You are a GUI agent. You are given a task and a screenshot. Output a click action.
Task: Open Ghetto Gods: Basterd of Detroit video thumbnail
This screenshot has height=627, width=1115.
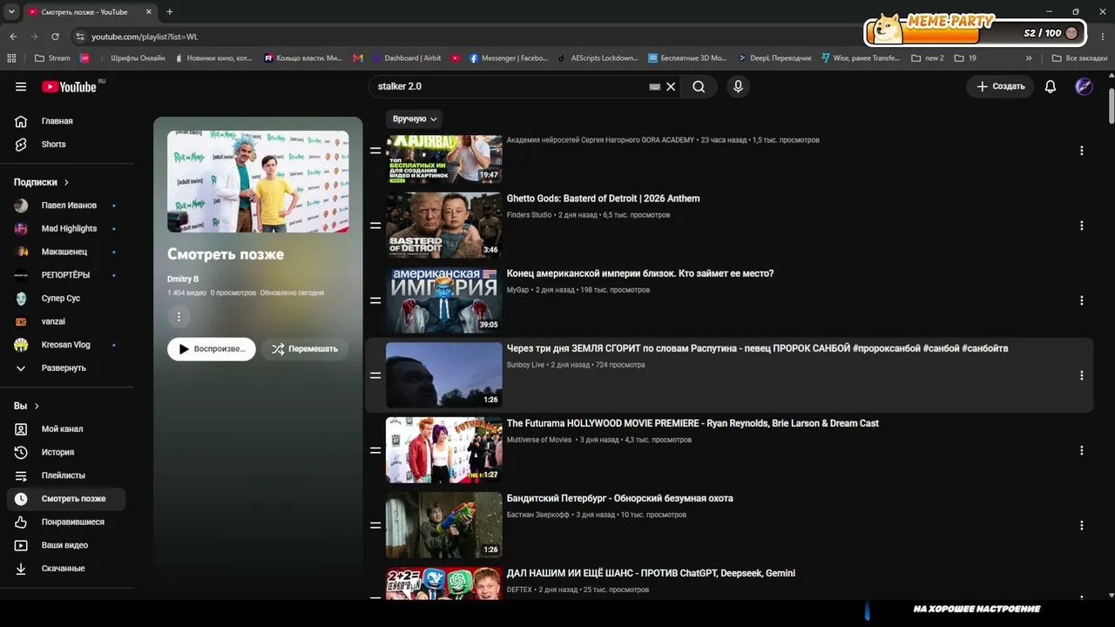point(444,225)
